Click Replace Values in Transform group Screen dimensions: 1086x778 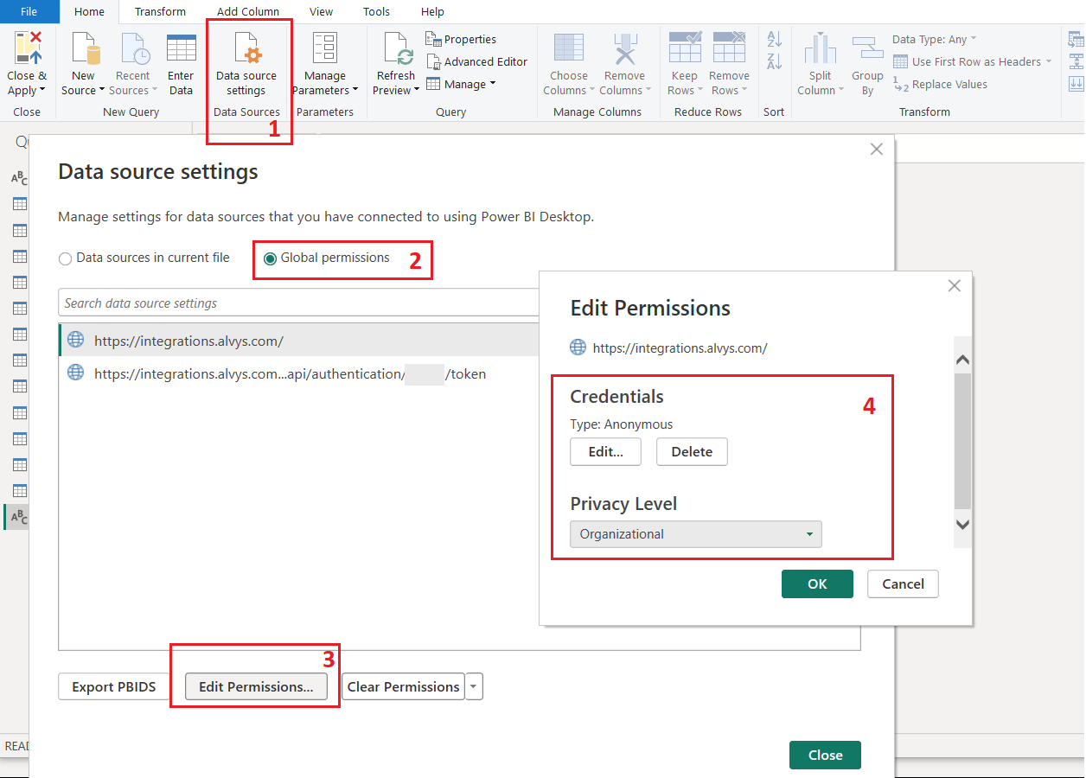[940, 84]
